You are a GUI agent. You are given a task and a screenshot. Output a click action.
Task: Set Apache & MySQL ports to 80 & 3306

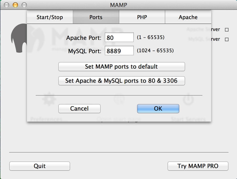(x=121, y=81)
